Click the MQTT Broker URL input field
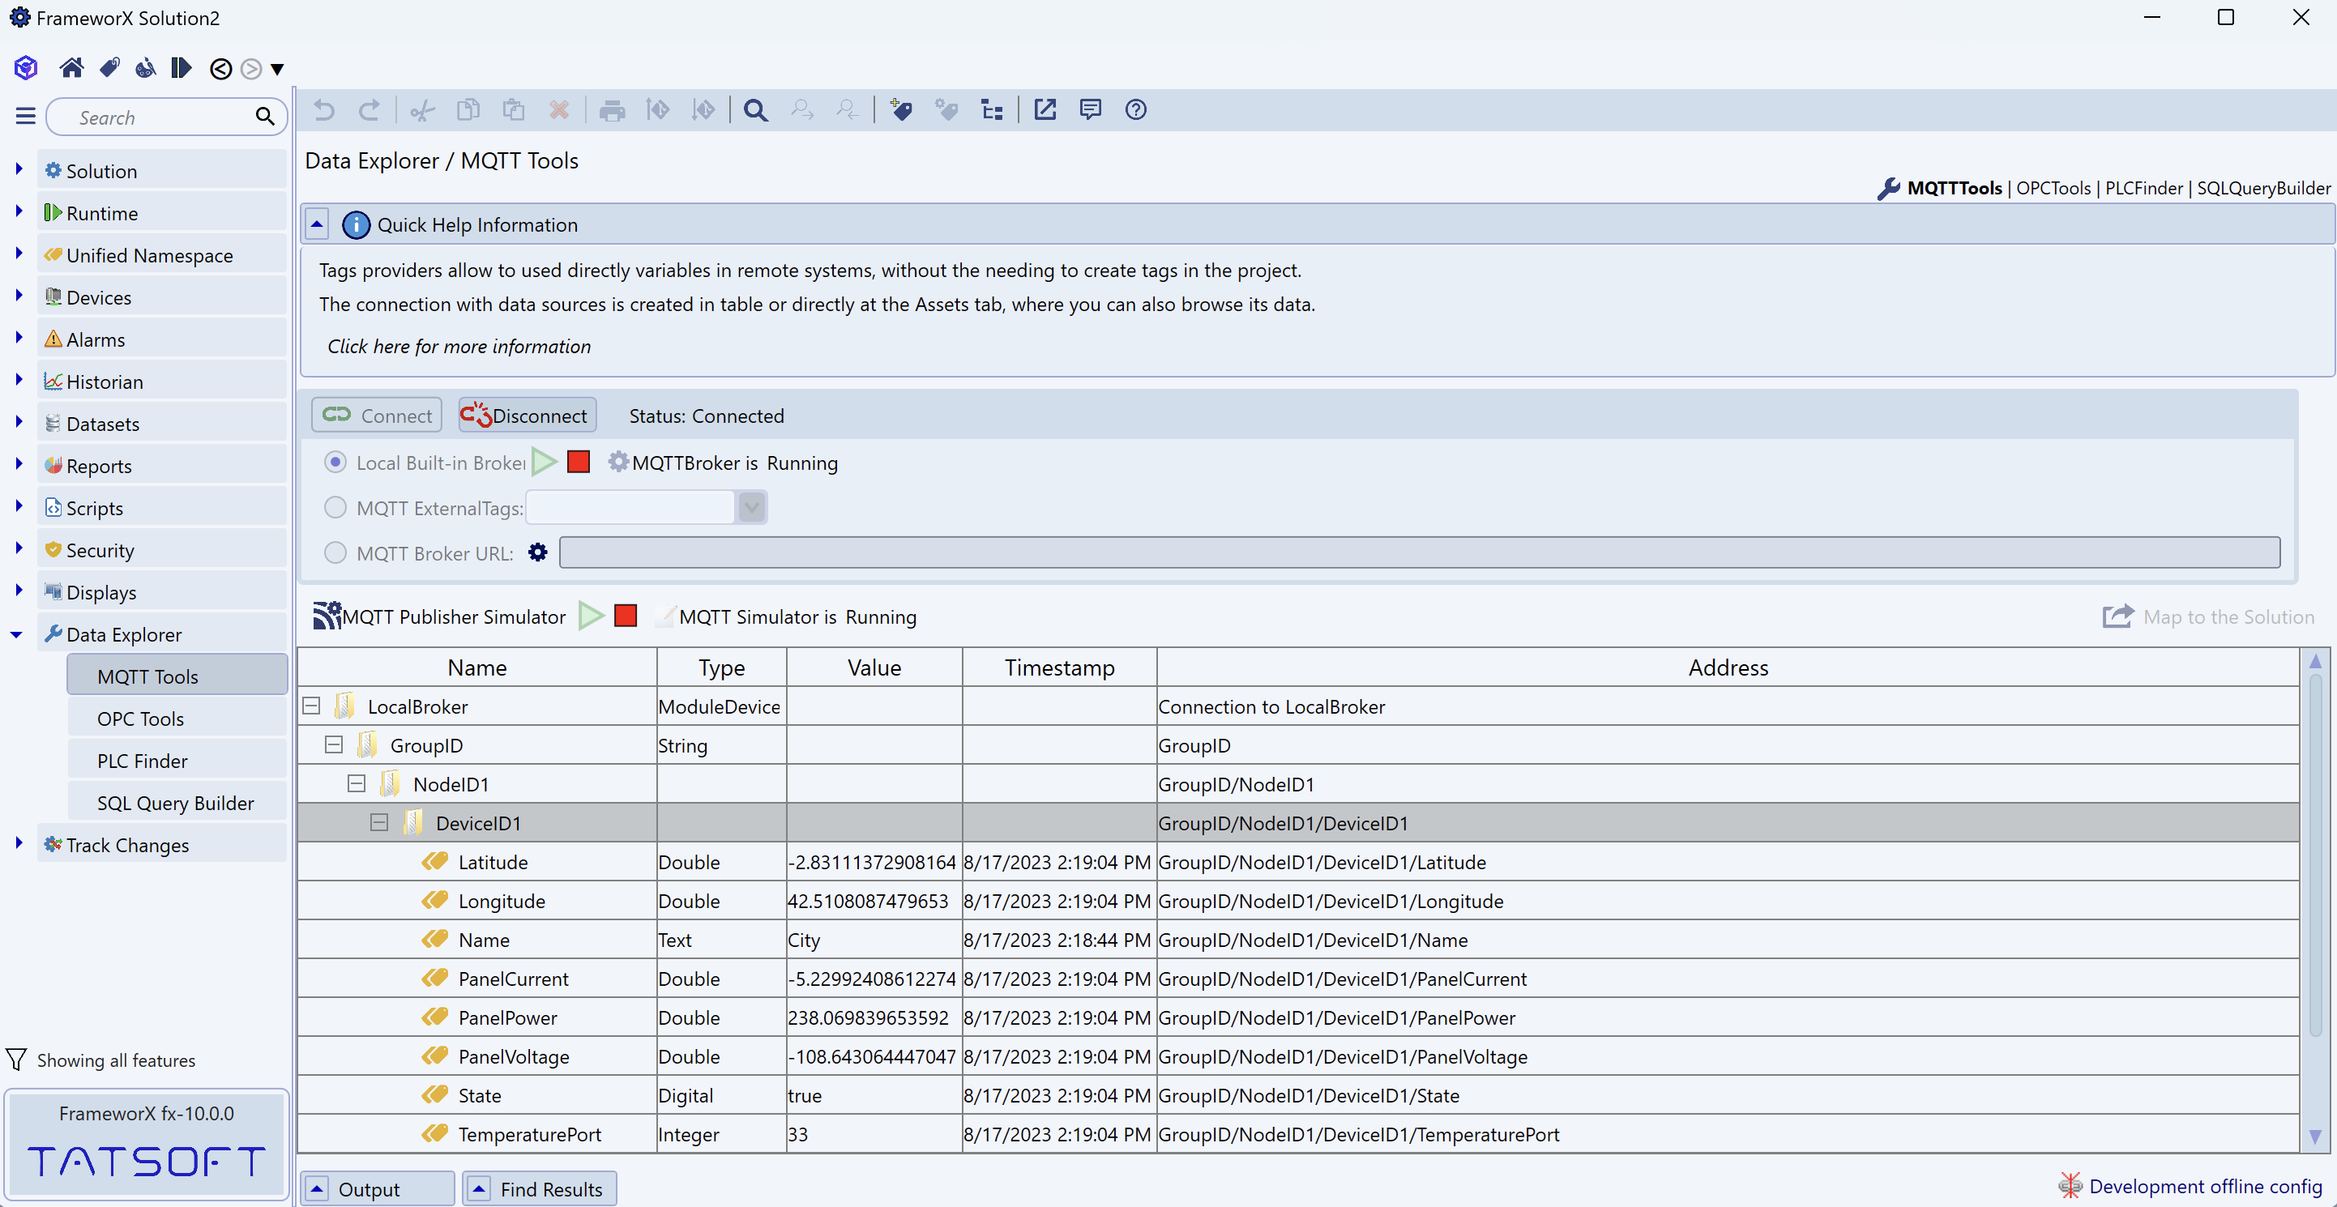Image resolution: width=2337 pixels, height=1207 pixels. pos(1419,552)
